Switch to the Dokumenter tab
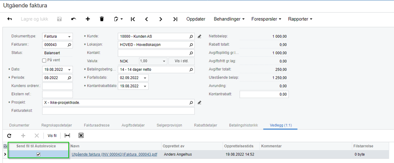Image resolution: width=394 pixels, height=163 pixels. [x=19, y=125]
